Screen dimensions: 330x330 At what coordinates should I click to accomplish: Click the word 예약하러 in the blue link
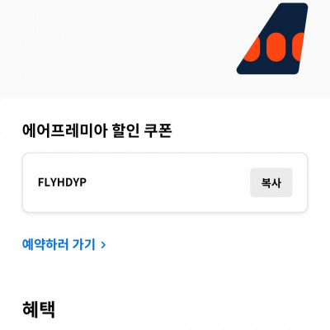click(45, 244)
